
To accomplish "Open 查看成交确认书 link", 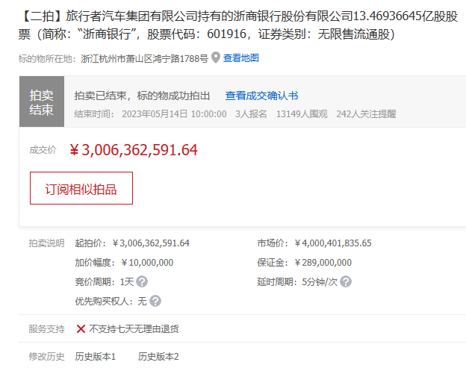I will pyautogui.click(x=261, y=96).
